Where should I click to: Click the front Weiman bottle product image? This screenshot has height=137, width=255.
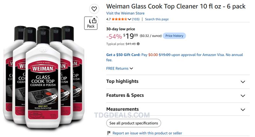pos(43,78)
